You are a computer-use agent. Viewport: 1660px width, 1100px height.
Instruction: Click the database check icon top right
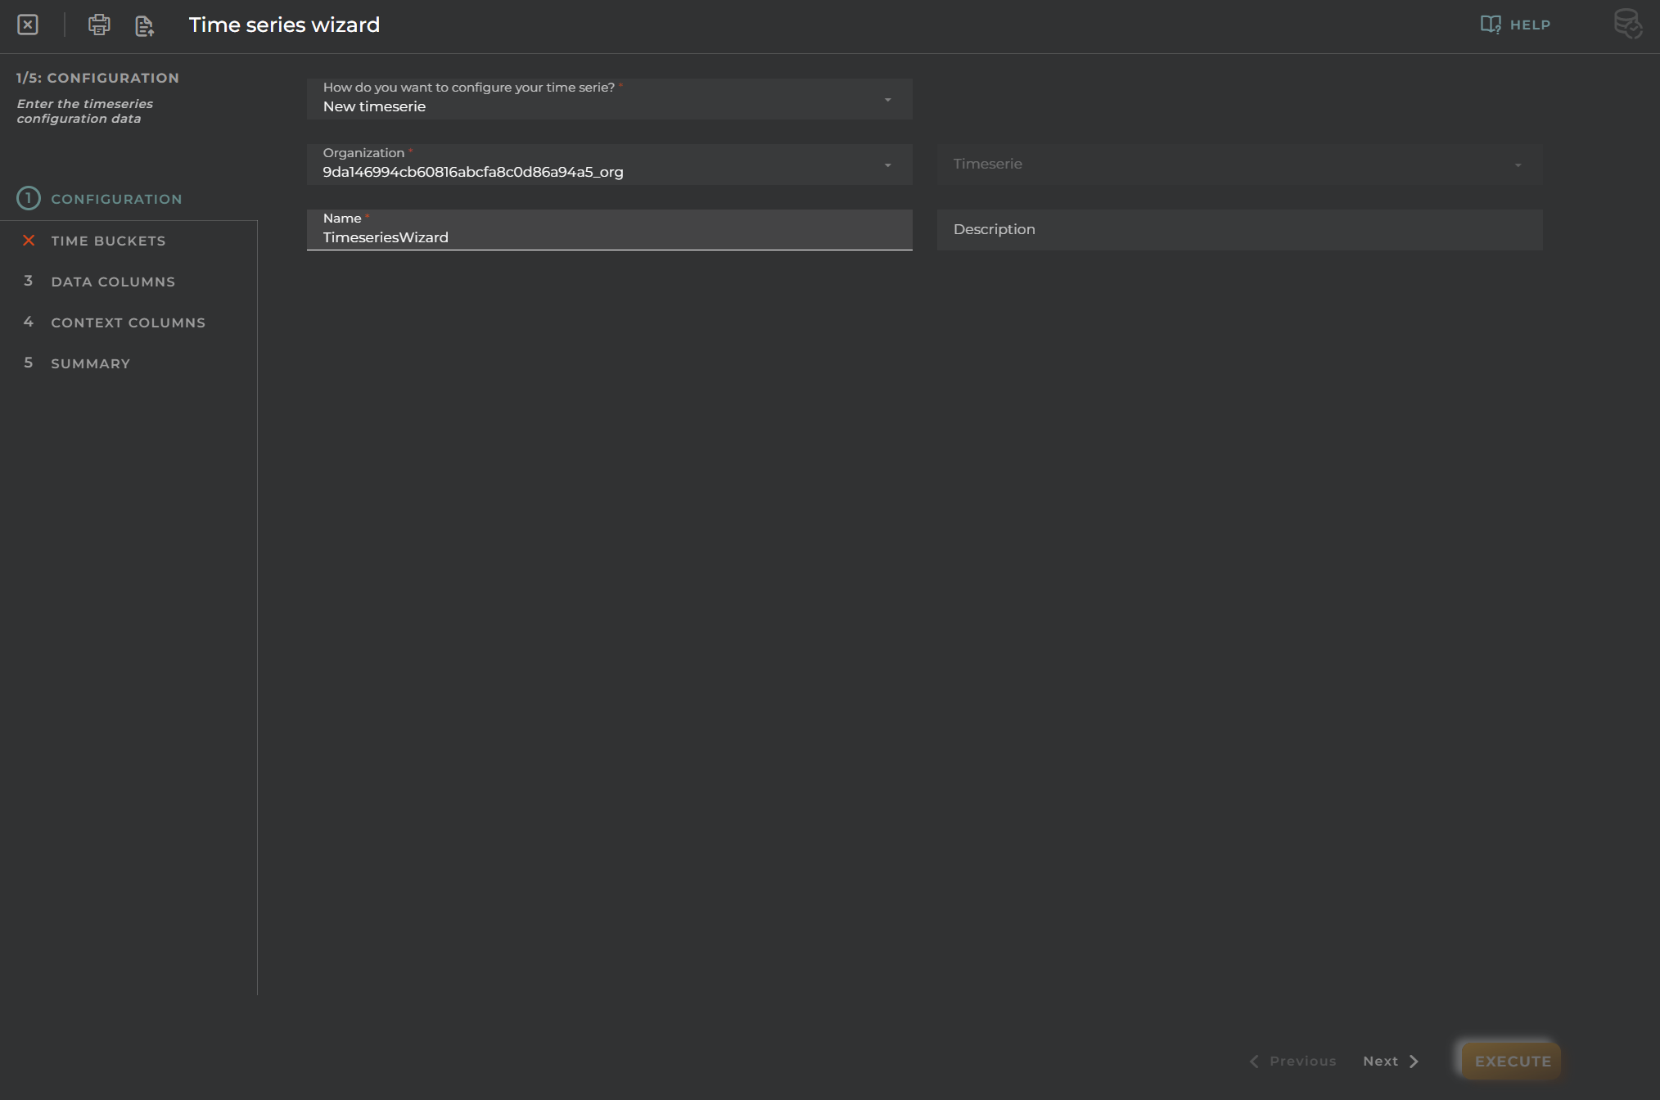click(1628, 24)
